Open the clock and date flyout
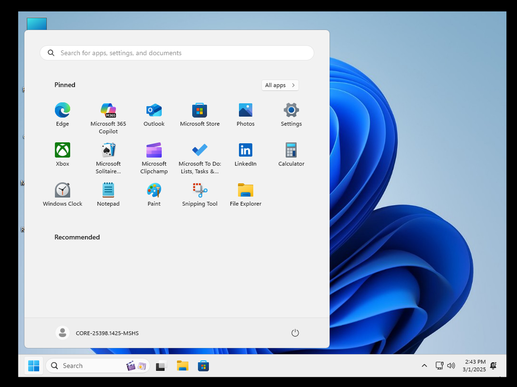Image resolution: width=517 pixels, height=387 pixels. click(474, 366)
